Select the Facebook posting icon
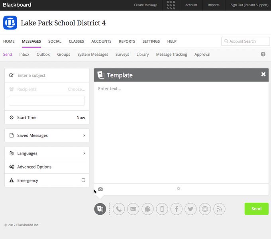 (176, 209)
